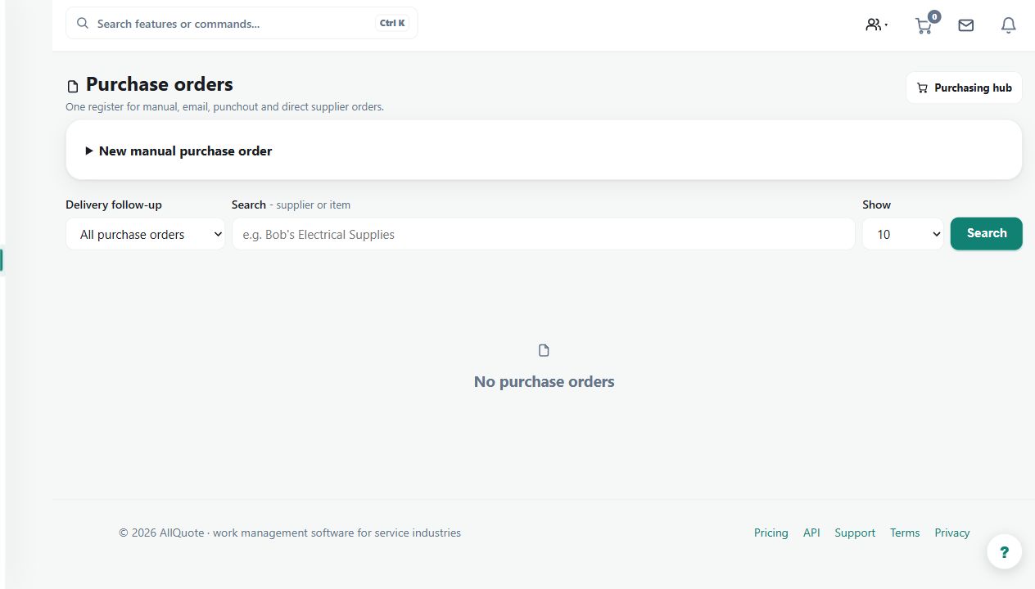Image resolution: width=1035 pixels, height=589 pixels.
Task: Open the team members icon menu
Action: pyautogui.click(x=877, y=25)
